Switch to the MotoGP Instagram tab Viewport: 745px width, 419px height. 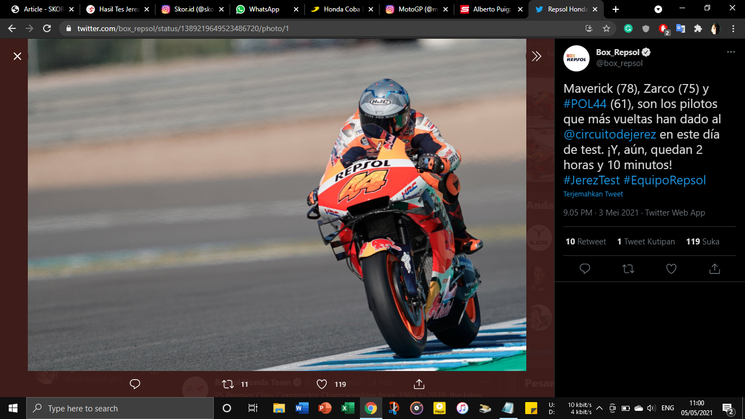tap(417, 9)
